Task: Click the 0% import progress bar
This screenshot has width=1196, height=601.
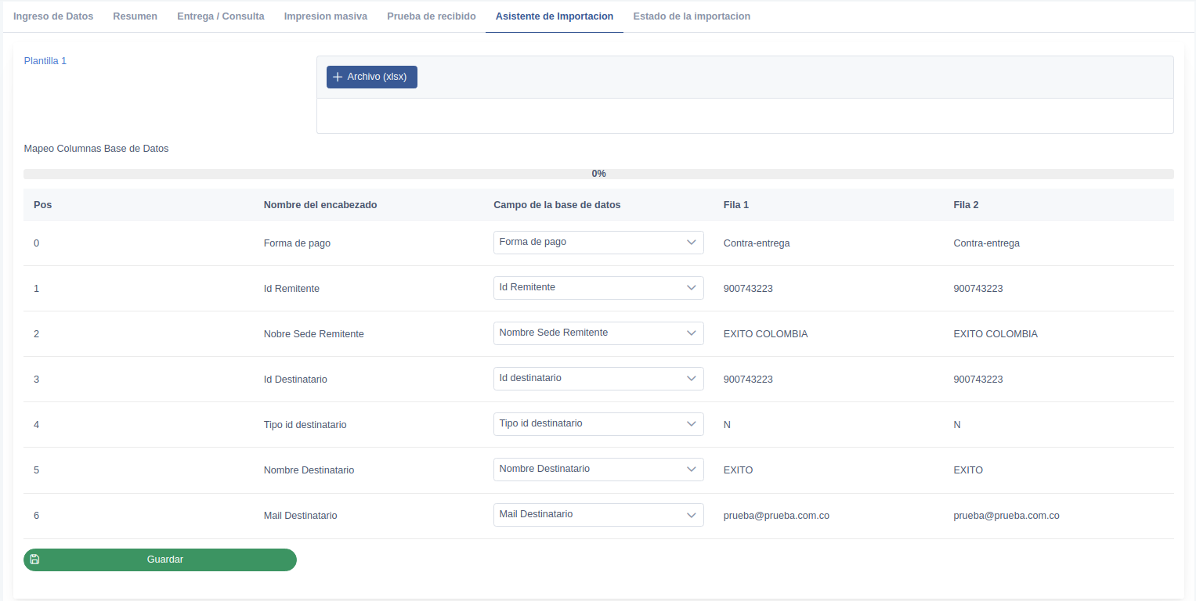Action: 598,174
